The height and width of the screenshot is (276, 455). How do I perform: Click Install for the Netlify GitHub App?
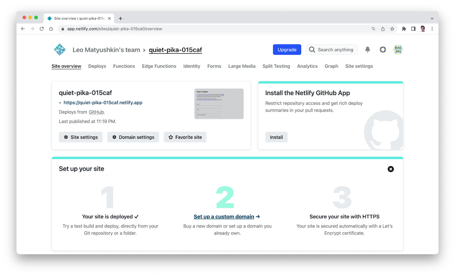[276, 137]
